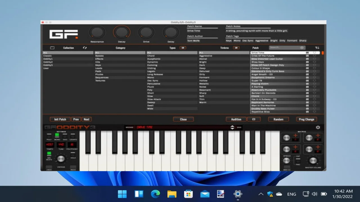Click the Undo button
Screen dimensions: 360x202
point(49,167)
